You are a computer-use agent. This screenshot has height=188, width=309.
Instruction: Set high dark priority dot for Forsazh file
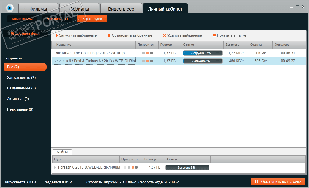pos(136,167)
